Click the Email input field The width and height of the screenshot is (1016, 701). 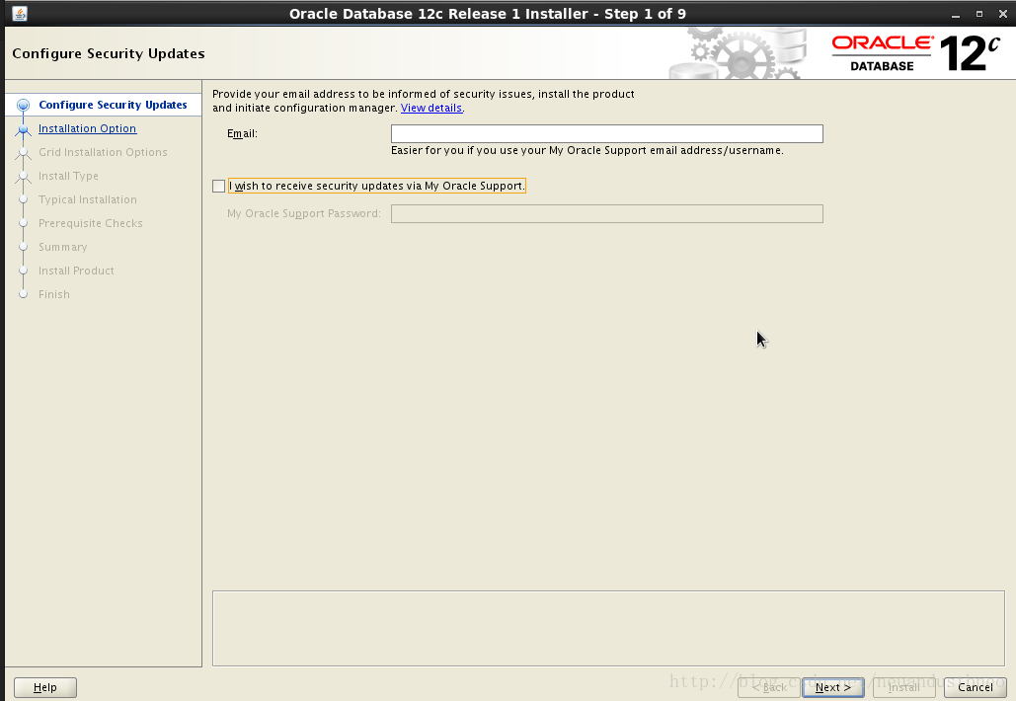(x=606, y=133)
